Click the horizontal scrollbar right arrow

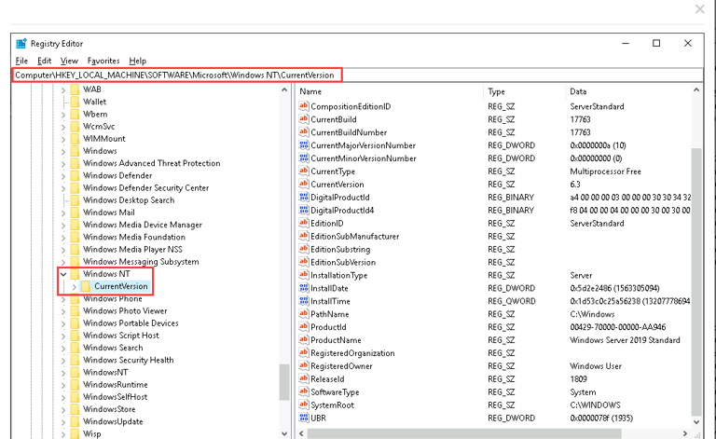(684, 433)
